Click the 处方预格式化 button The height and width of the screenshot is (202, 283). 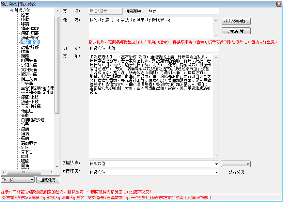click(236, 22)
